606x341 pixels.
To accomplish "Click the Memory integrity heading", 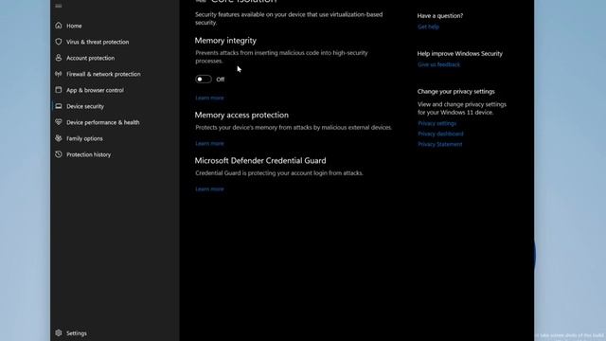I will coord(225,41).
